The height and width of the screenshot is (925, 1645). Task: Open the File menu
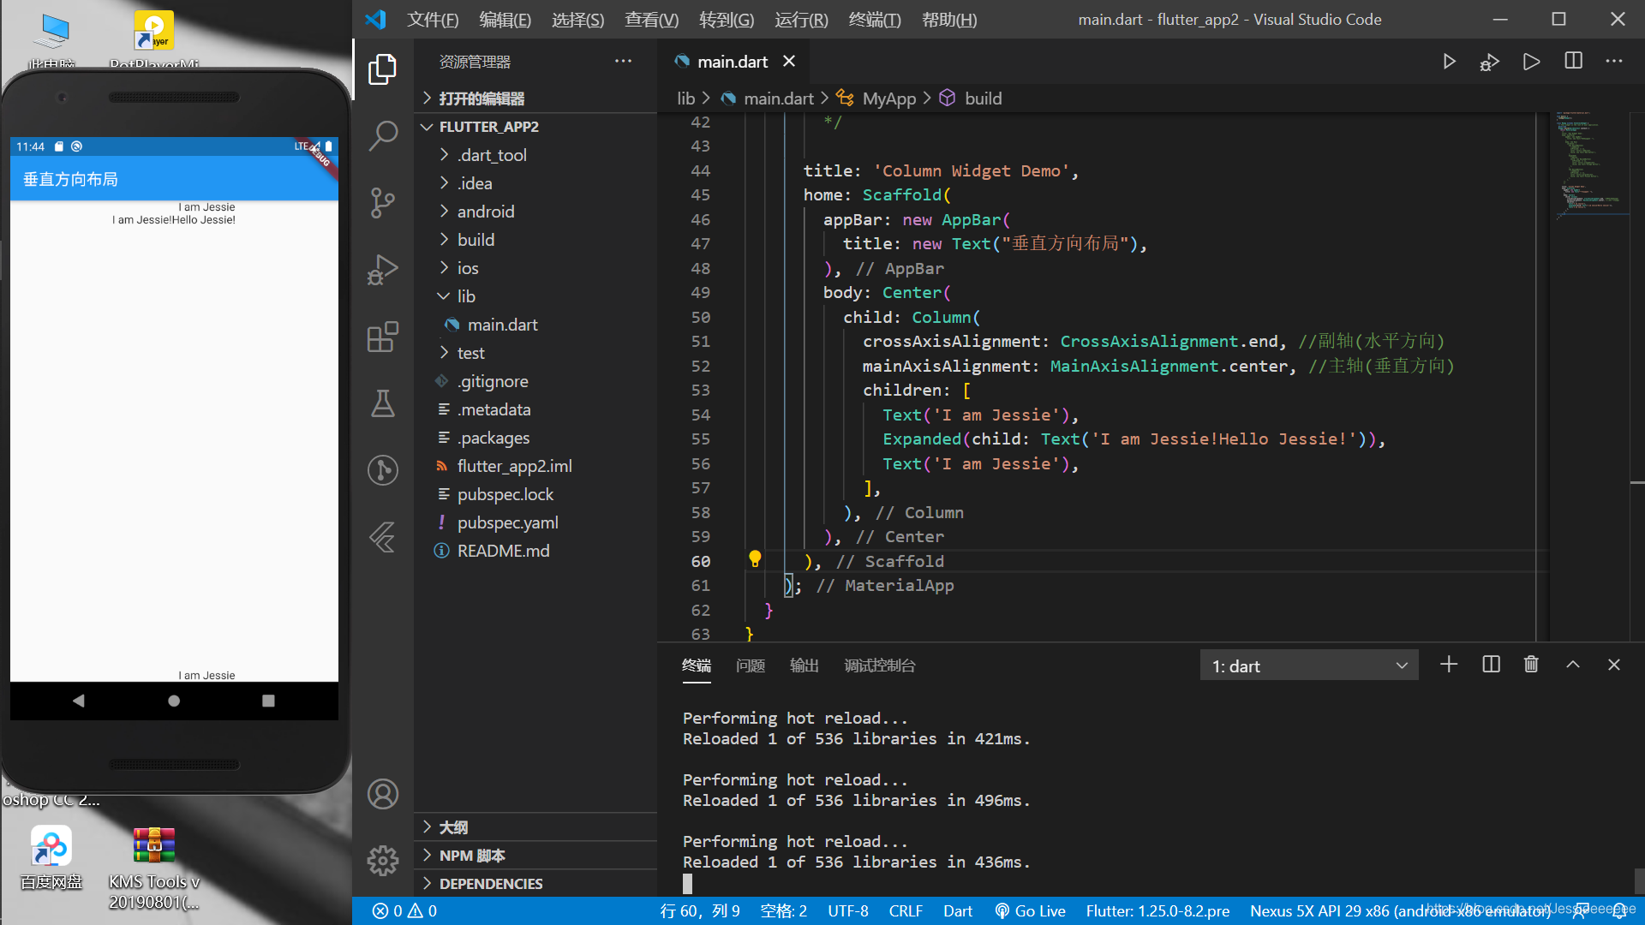433,19
